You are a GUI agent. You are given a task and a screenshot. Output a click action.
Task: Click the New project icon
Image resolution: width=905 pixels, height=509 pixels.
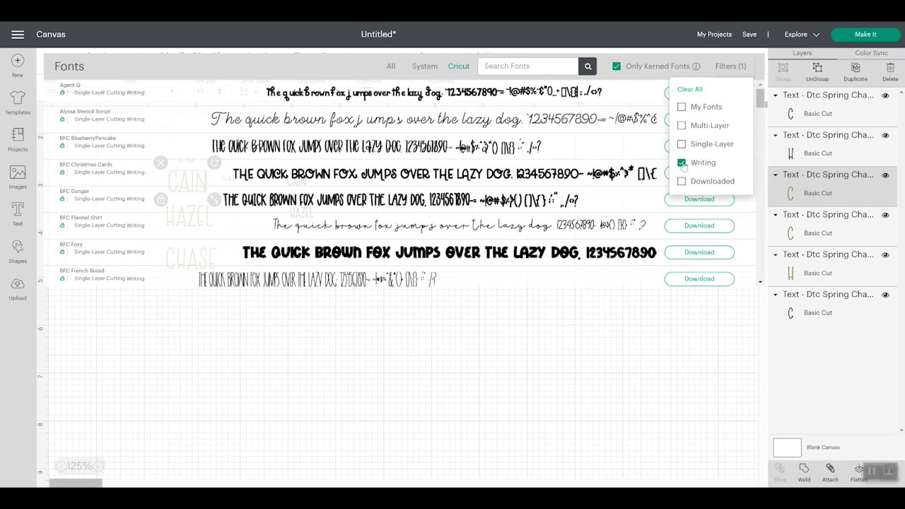click(18, 61)
